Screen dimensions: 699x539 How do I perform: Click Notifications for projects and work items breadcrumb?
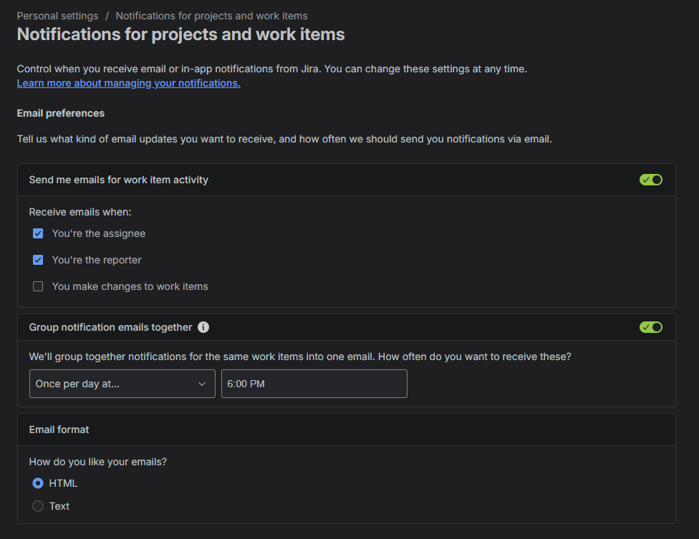coord(212,16)
